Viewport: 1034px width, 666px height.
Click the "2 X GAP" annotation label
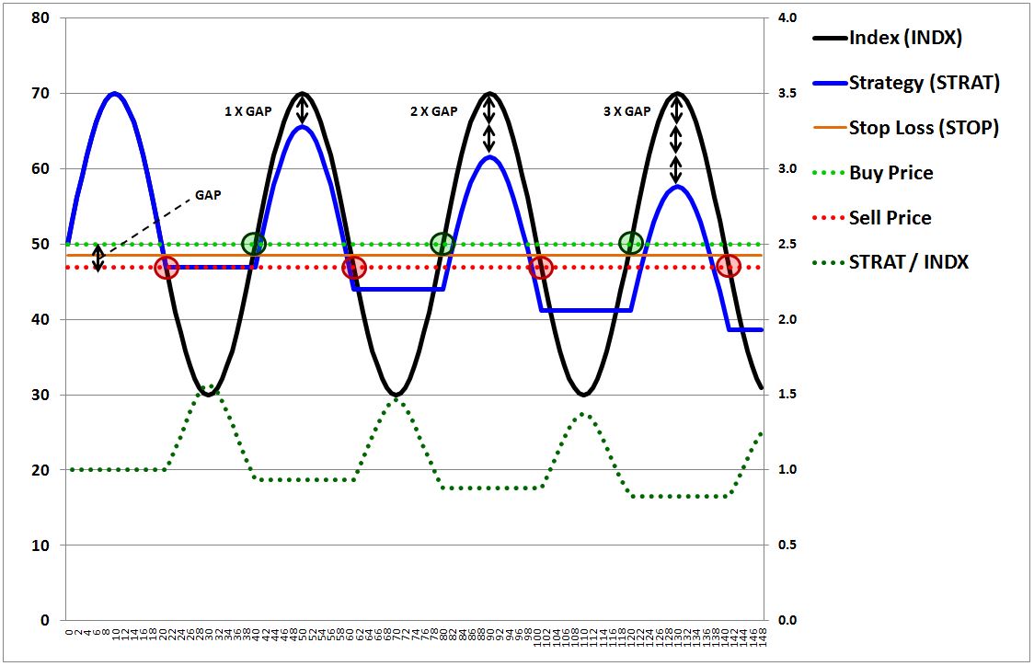pyautogui.click(x=433, y=111)
